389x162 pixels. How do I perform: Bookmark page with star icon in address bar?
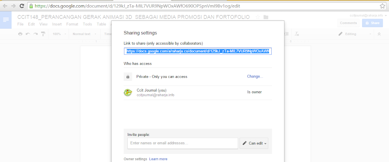382,6
